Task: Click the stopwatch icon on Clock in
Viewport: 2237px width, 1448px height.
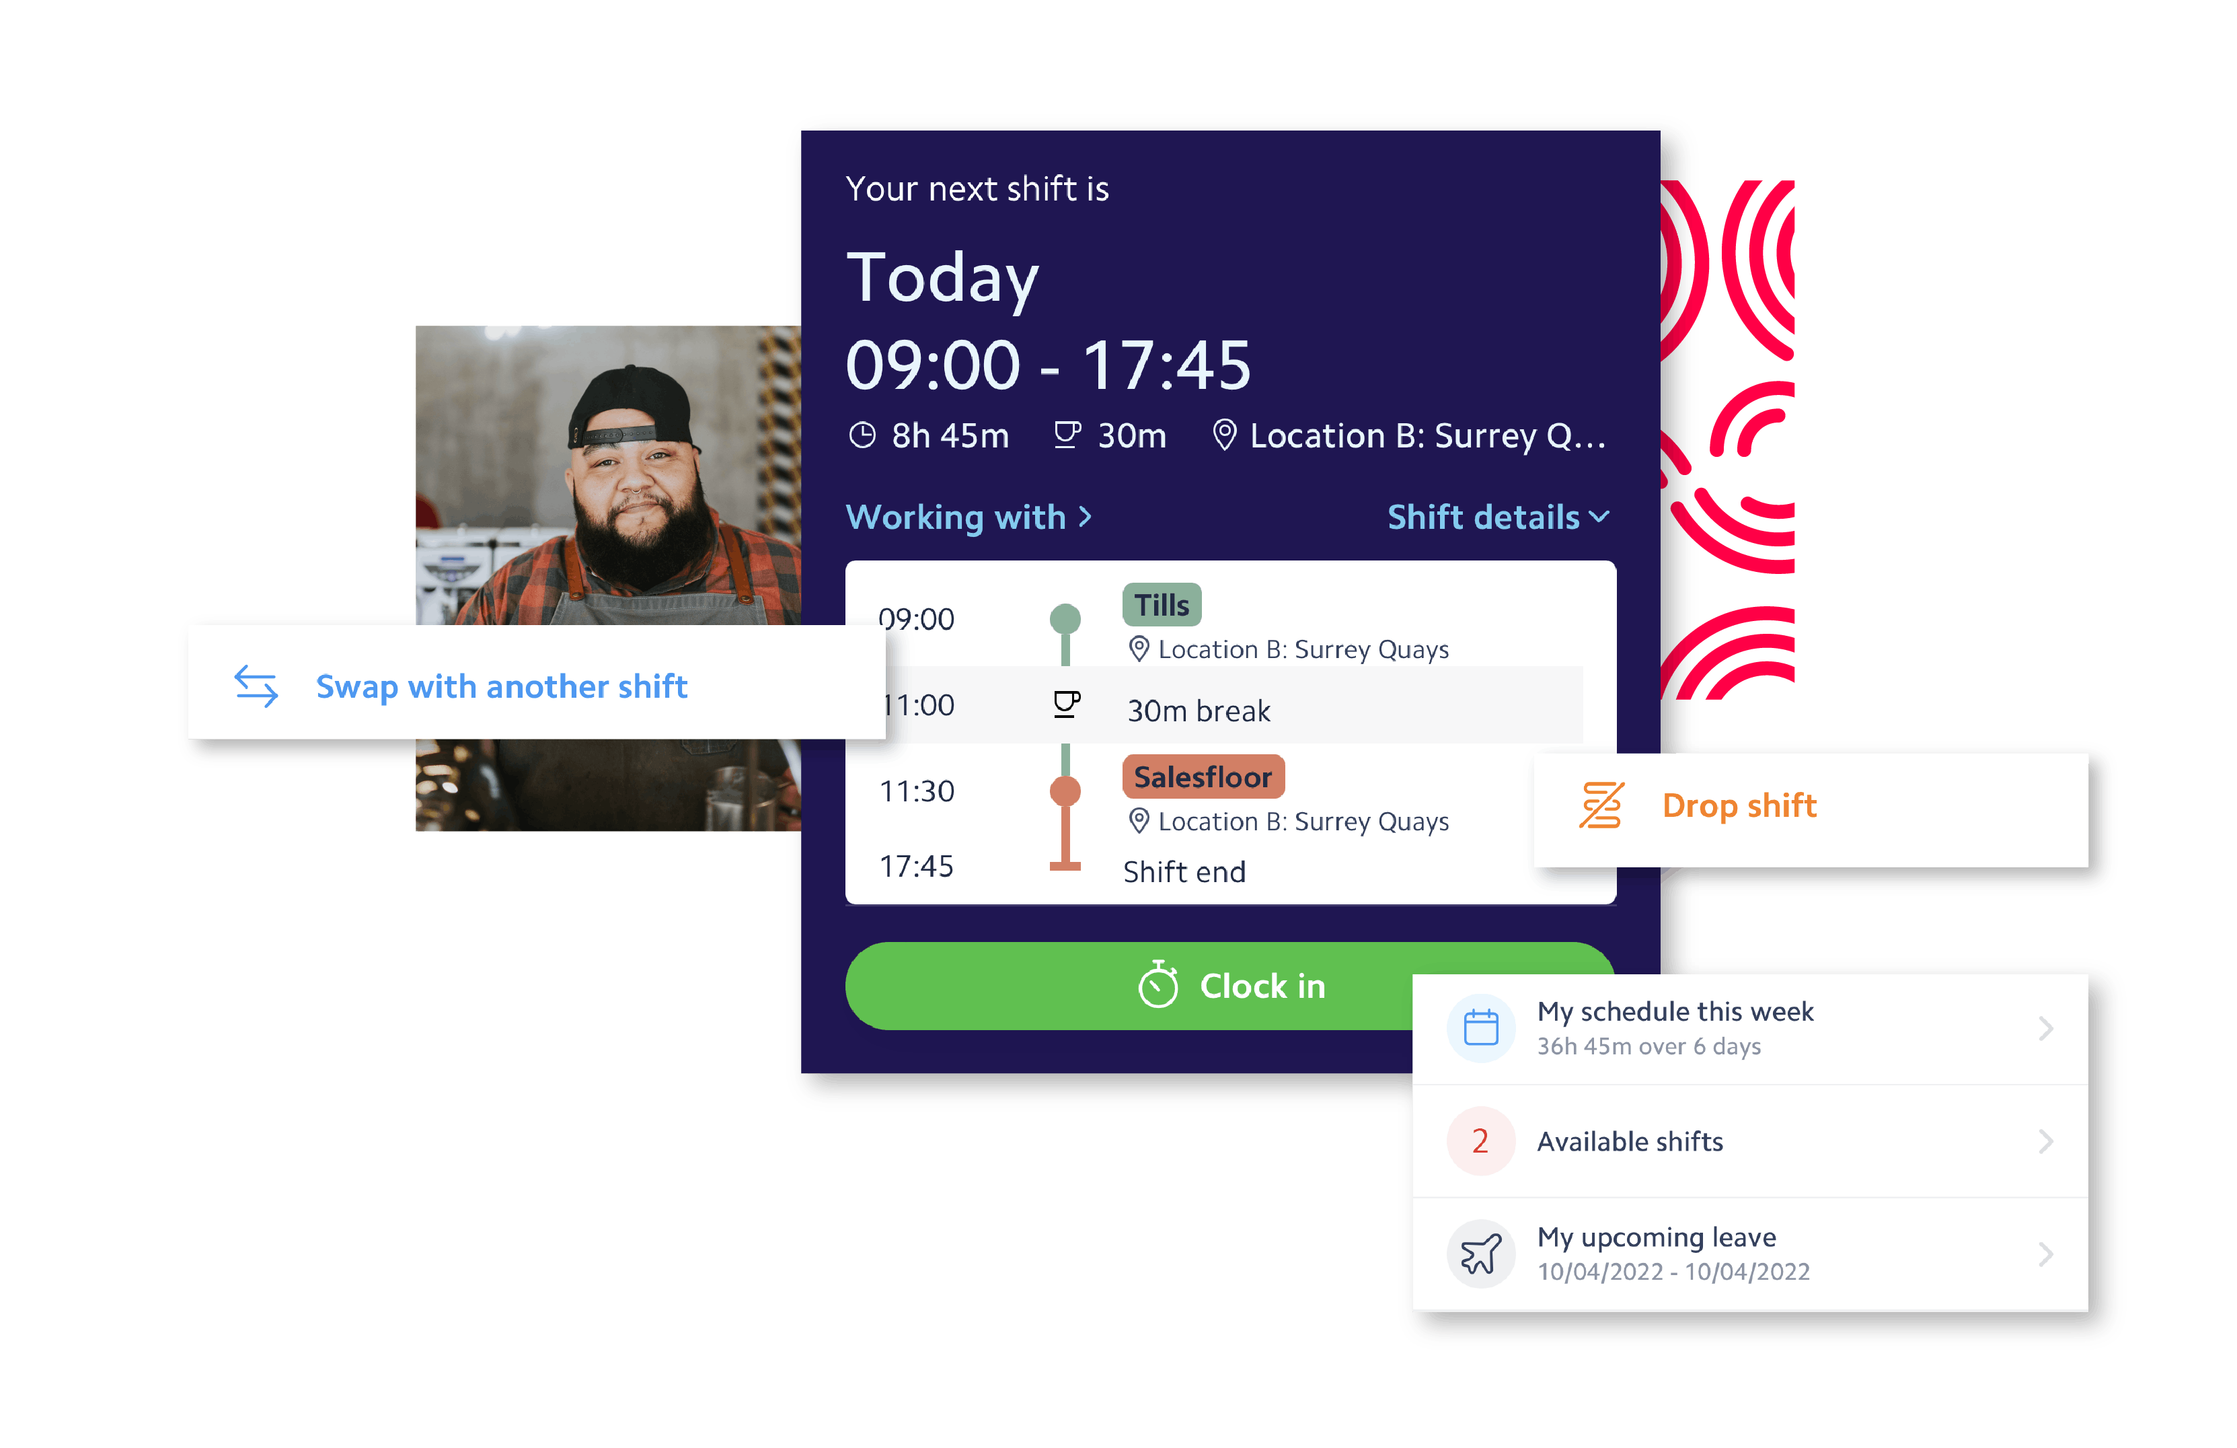Action: coord(1158,984)
